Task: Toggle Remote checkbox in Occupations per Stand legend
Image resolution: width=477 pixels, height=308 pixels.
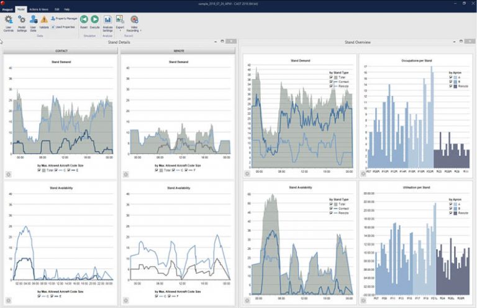Action: tap(450, 86)
